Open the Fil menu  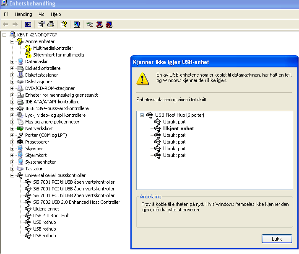click(x=6, y=14)
